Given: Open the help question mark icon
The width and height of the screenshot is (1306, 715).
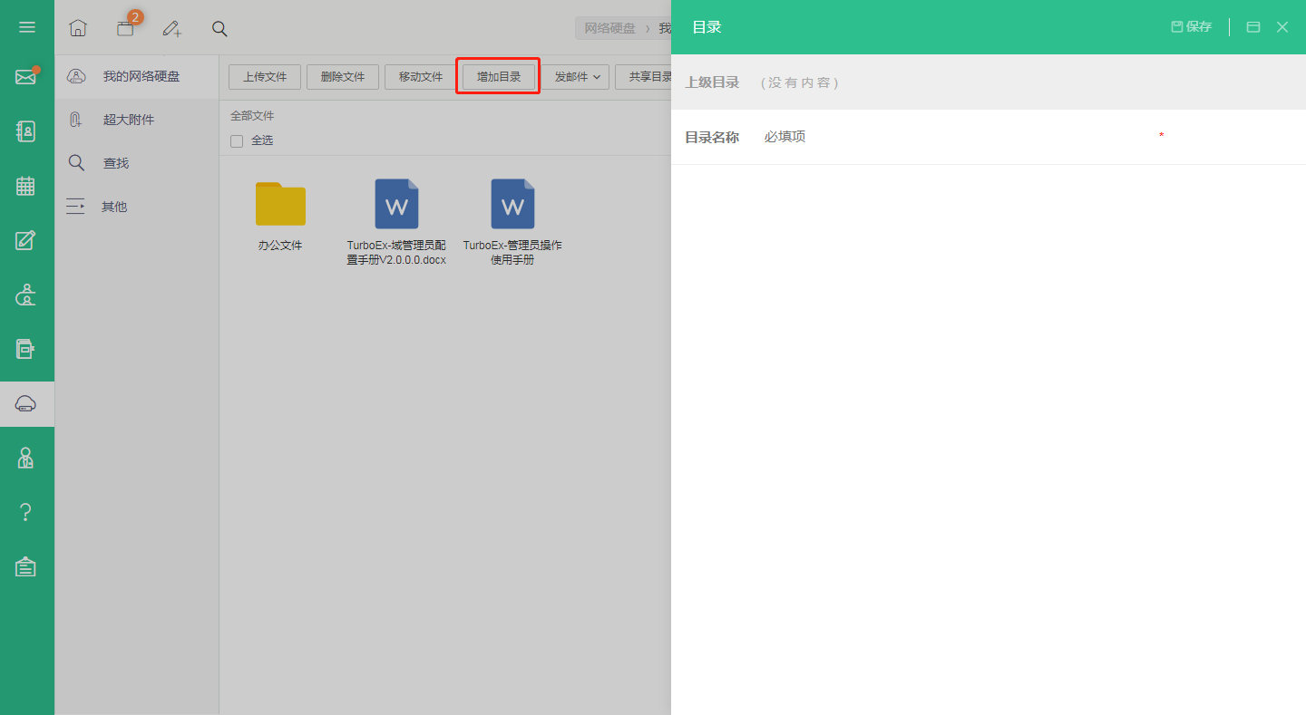Looking at the screenshot, I should coord(26,513).
